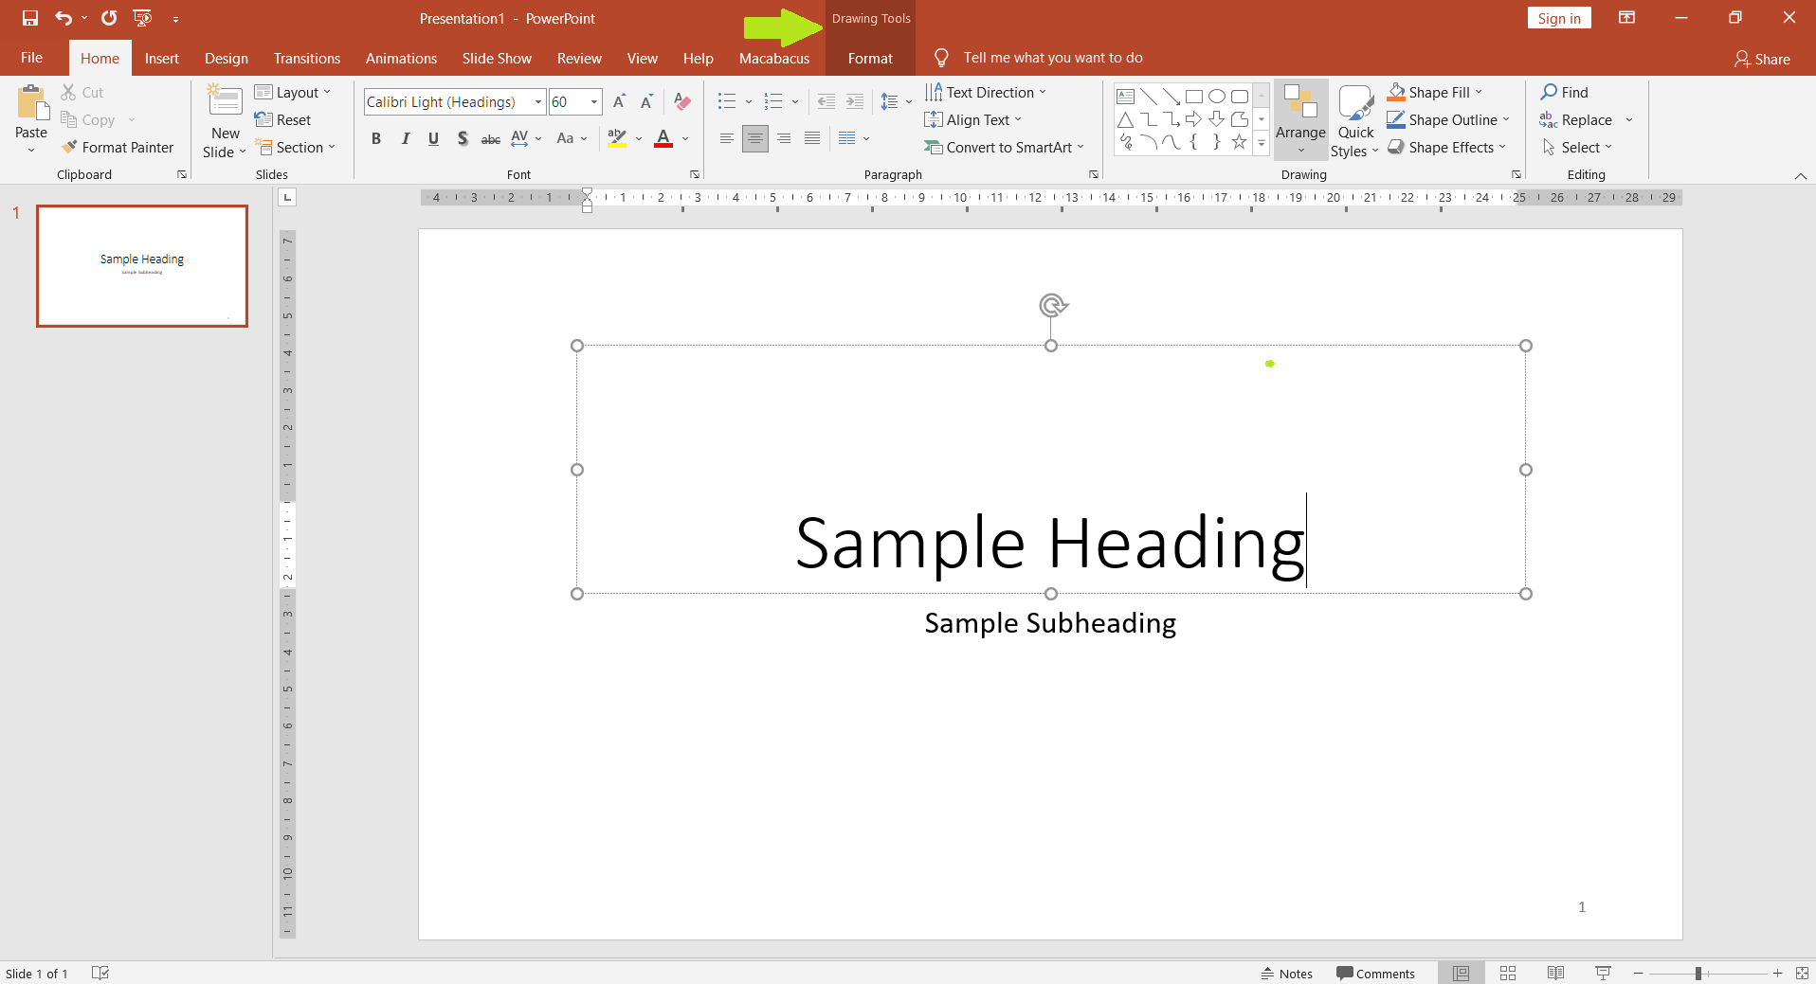Apply strikethrough to selected text
1816x984 pixels.
(x=490, y=138)
